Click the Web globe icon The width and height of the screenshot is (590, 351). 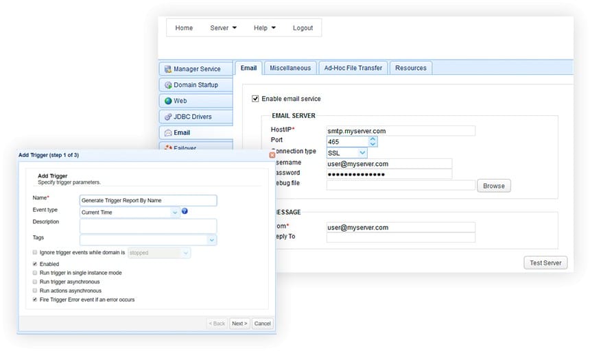click(168, 101)
